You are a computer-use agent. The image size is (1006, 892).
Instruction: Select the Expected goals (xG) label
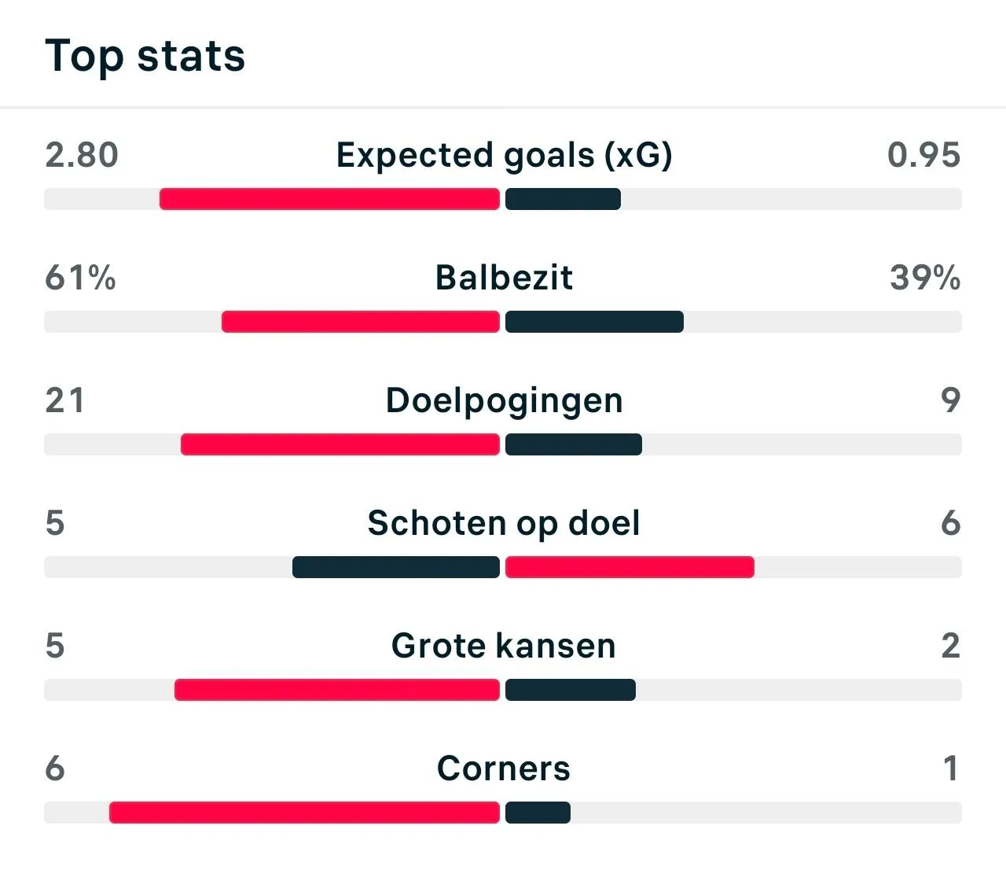tap(504, 155)
